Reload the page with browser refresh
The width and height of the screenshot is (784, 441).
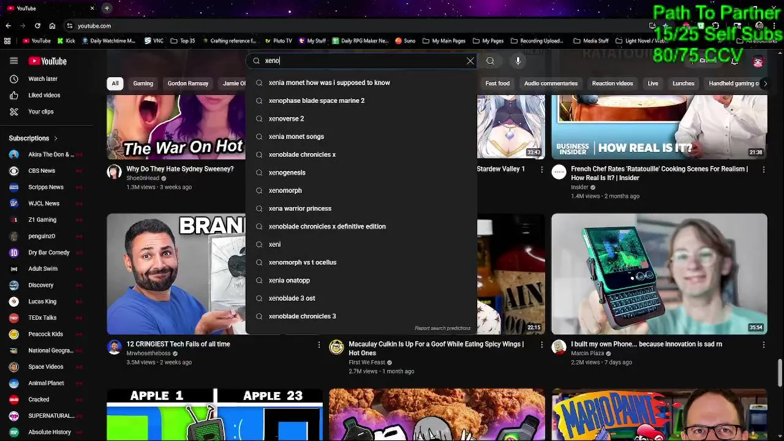[37, 26]
